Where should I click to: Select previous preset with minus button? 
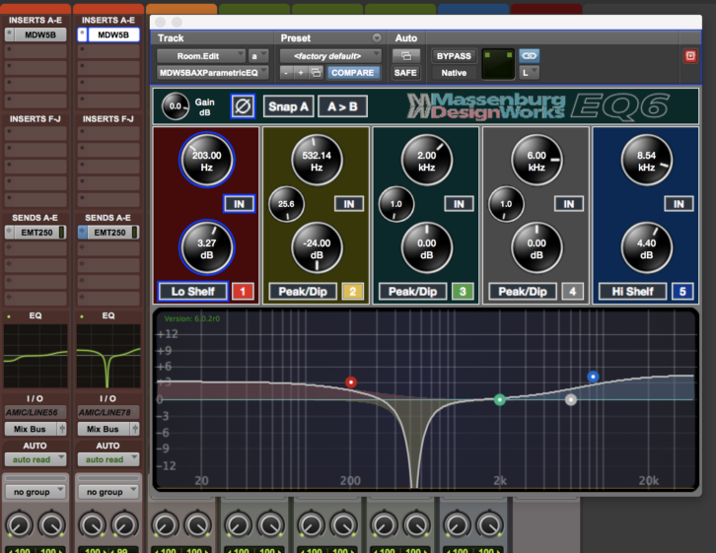(x=286, y=73)
